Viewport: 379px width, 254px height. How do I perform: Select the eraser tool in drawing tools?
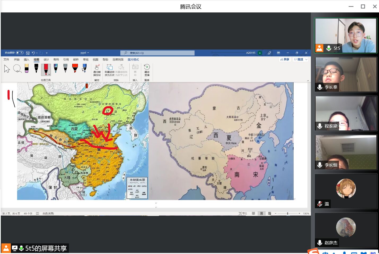pyautogui.click(x=27, y=68)
